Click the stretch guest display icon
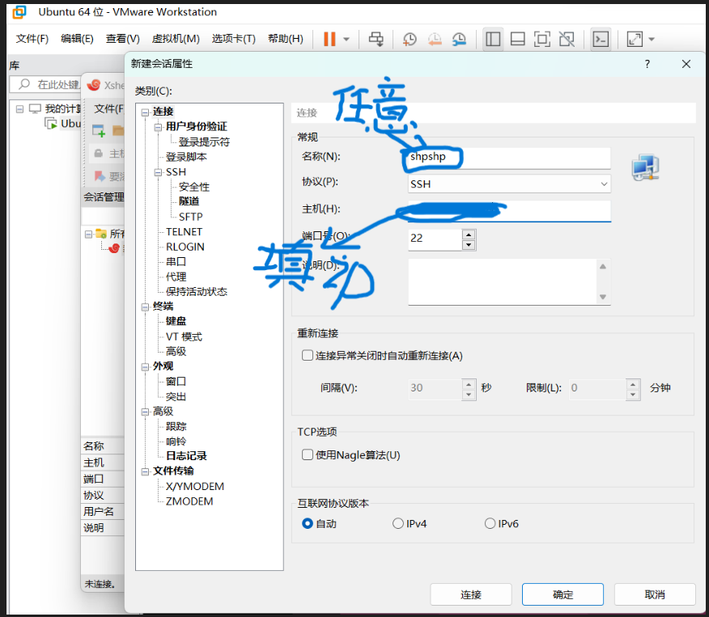The image size is (709, 617). pyautogui.click(x=635, y=40)
